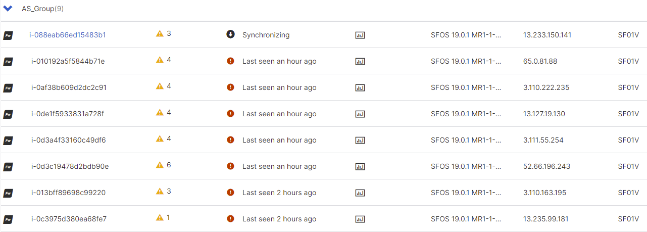Click IP address 13.233.150.141
The height and width of the screenshot is (232, 647).
pos(547,35)
